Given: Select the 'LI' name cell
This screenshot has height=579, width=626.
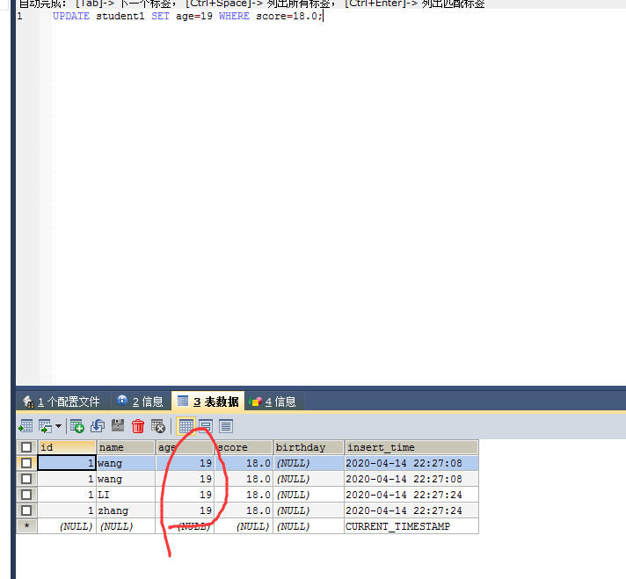Looking at the screenshot, I should [126, 495].
